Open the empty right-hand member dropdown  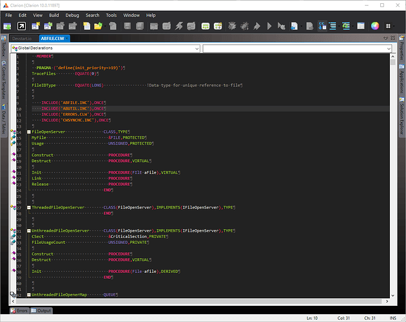coord(296,48)
